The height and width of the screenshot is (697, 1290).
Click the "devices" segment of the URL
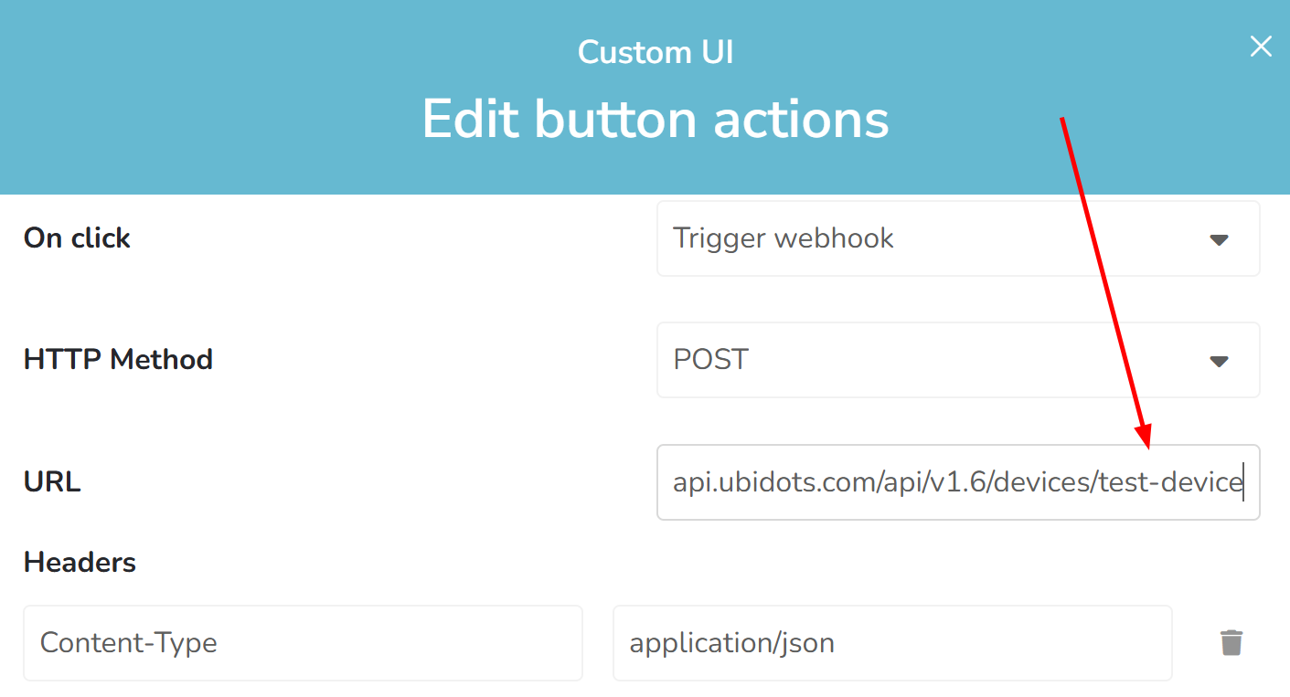click(x=1041, y=482)
